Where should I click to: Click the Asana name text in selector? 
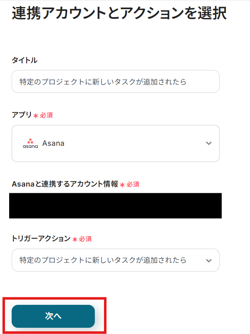pyautogui.click(x=53, y=144)
